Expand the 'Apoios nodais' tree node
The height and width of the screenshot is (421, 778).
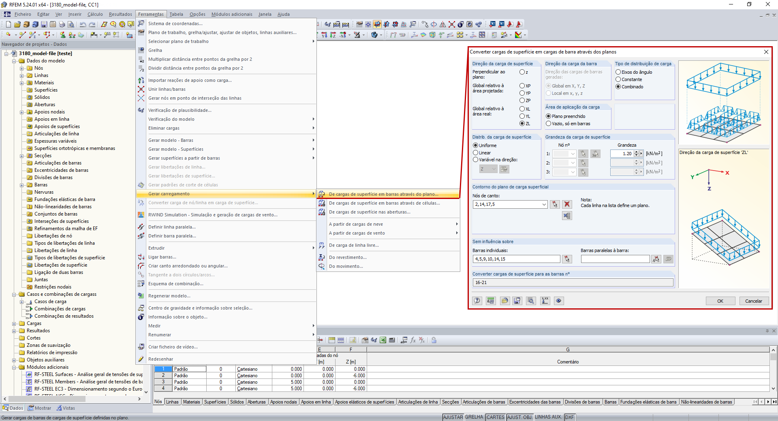click(22, 112)
